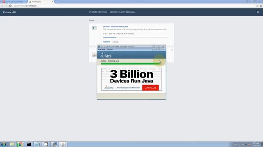
Task: Click the download.oracle.com source URL
Action: (x=135, y=29)
